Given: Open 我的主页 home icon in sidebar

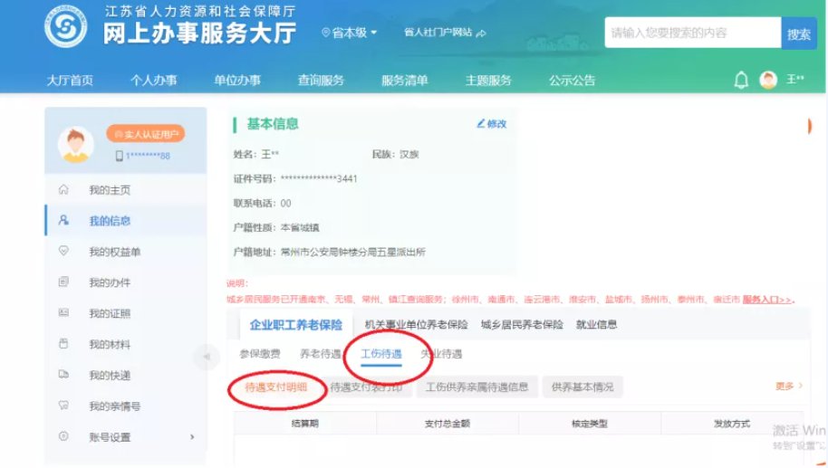Looking at the screenshot, I should point(63,190).
